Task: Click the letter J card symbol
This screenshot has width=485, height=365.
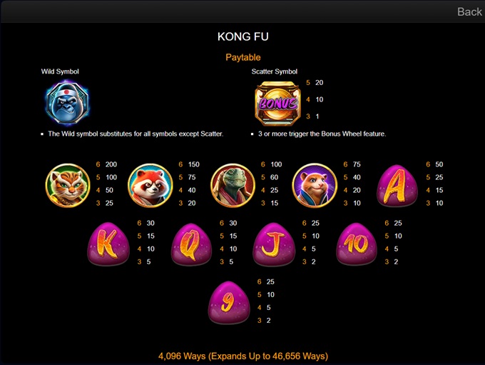Action: [274, 244]
